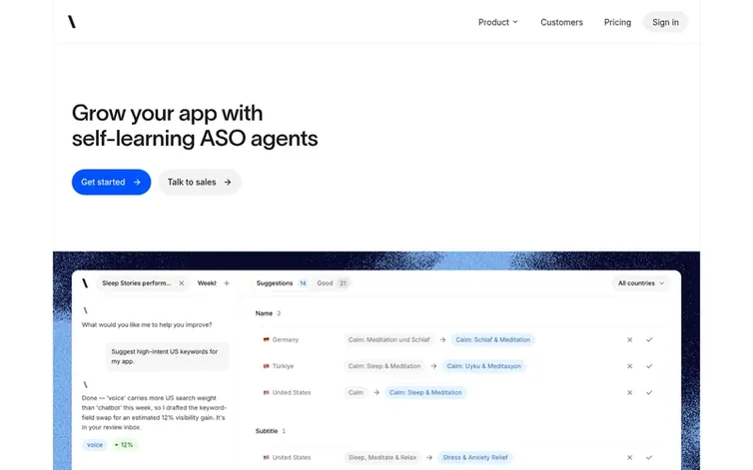Screen dimensions: 753x470
Task: Switch to the Weekly tab
Action: [x=207, y=283]
